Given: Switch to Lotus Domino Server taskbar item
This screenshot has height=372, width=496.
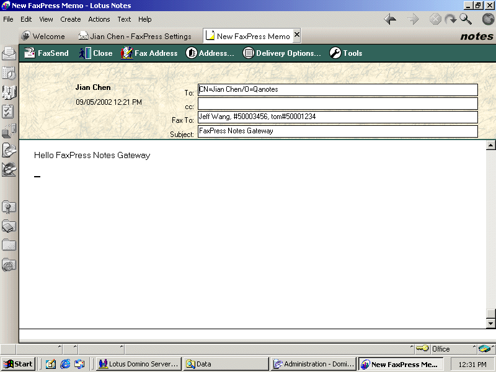Looking at the screenshot, I should [x=138, y=364].
